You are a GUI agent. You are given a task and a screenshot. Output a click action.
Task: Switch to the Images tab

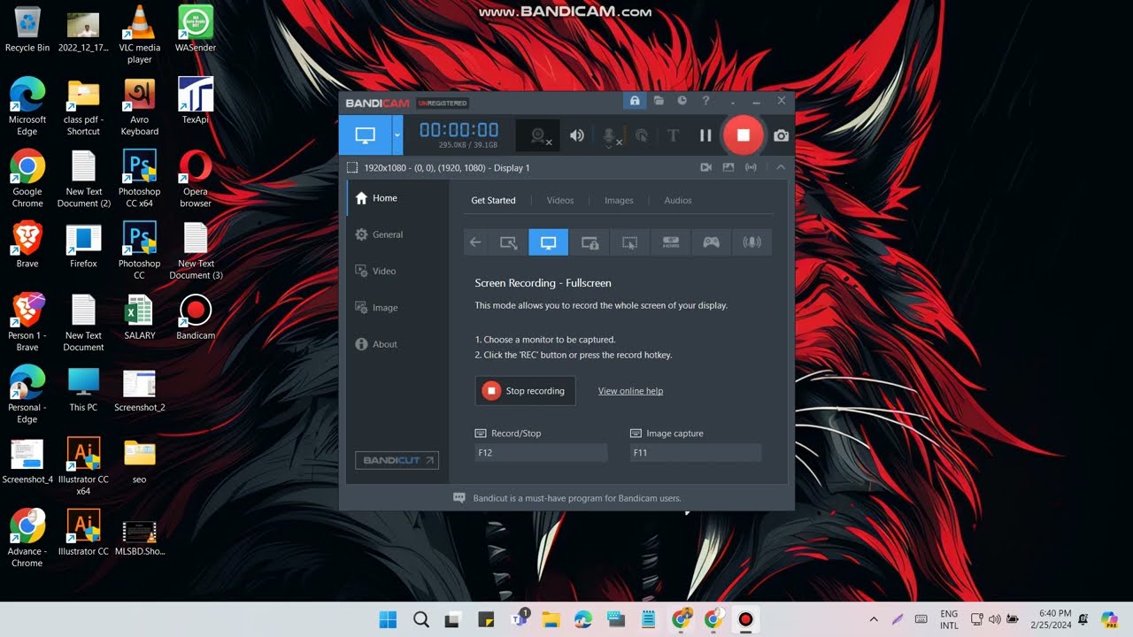619,200
